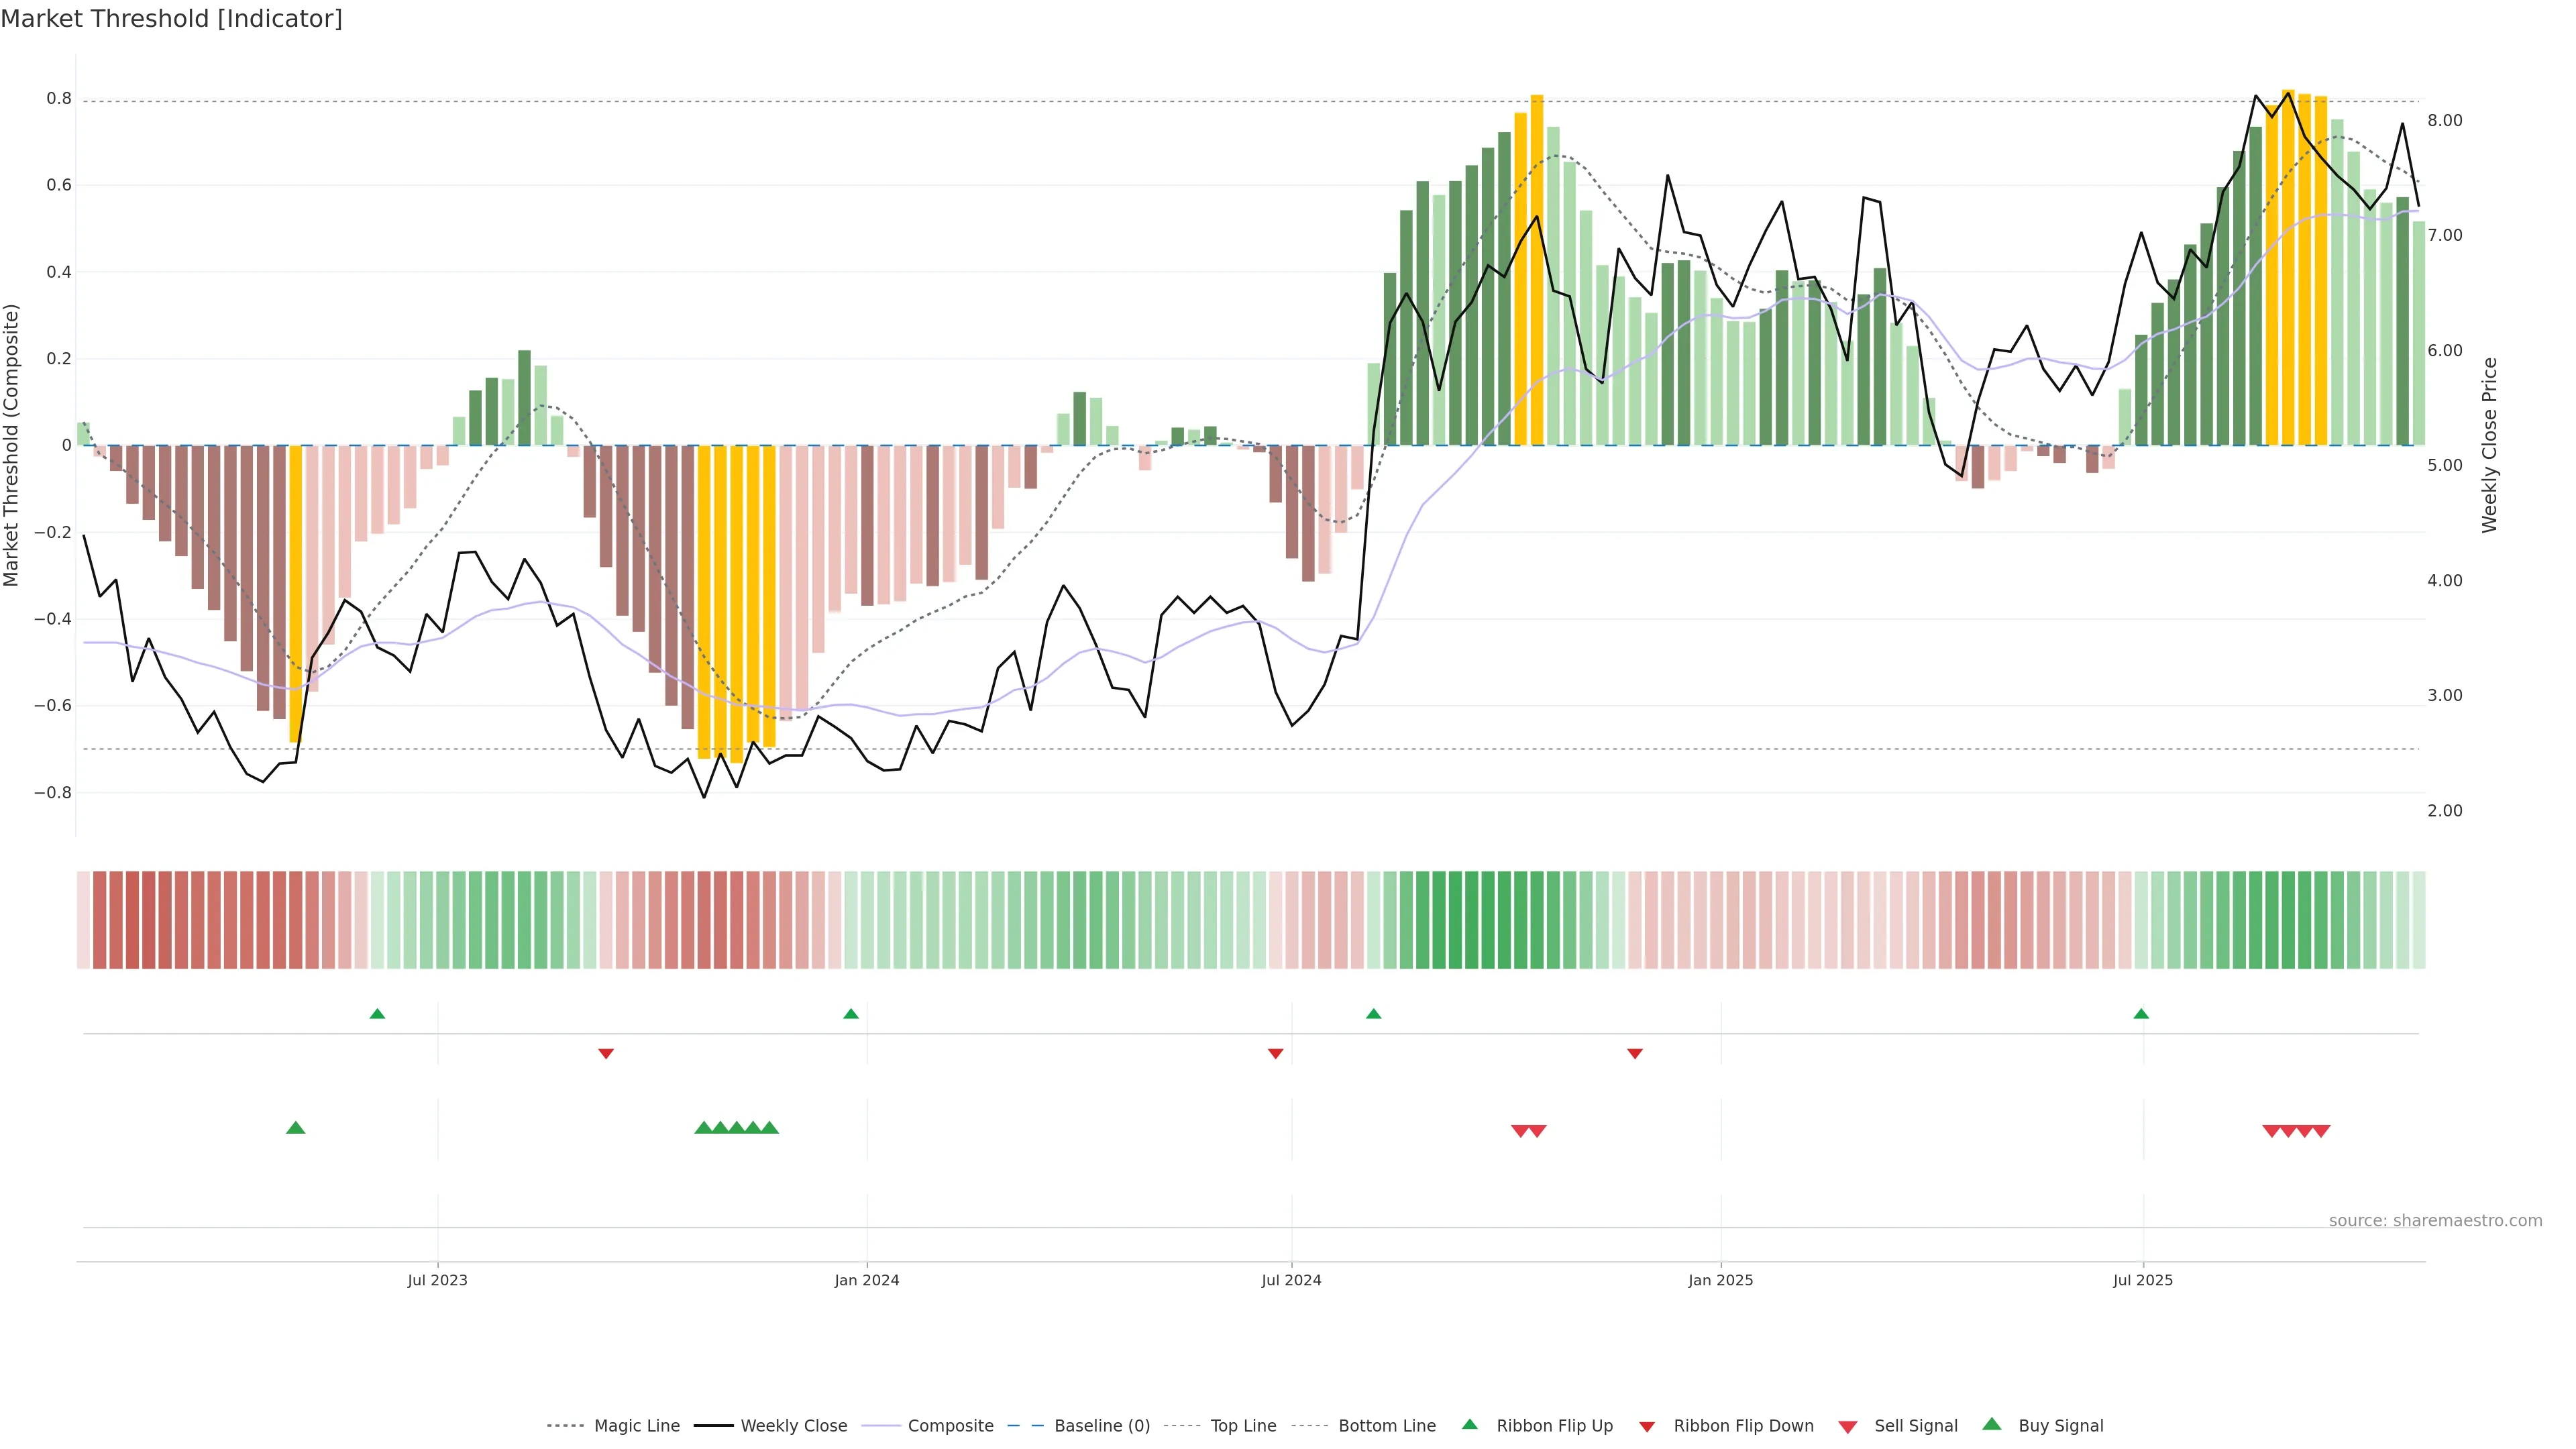Click the Ribbon Flip Down legend triangle

click(1647, 1427)
